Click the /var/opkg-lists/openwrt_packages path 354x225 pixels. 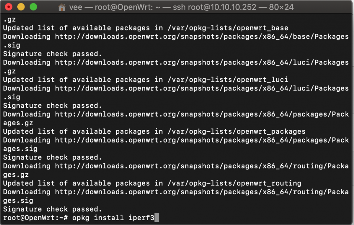tap(236, 132)
